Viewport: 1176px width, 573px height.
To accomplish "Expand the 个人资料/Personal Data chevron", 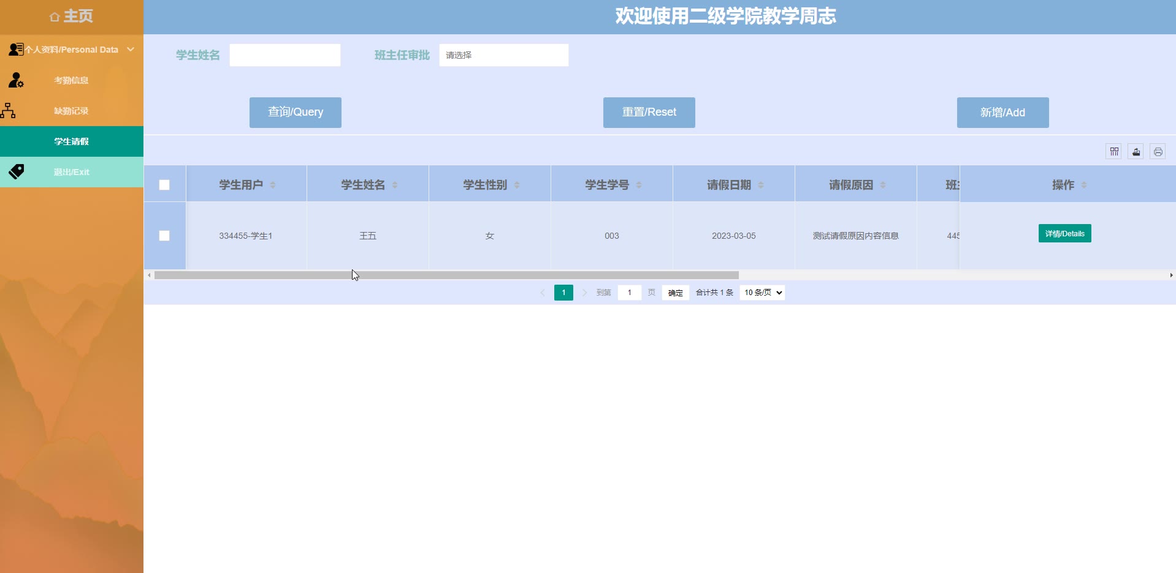I will tap(131, 50).
